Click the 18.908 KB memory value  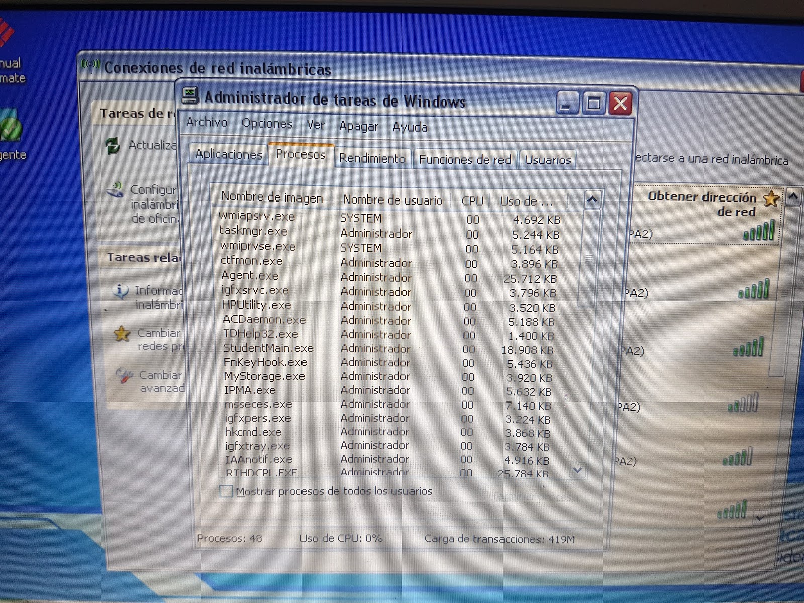(527, 350)
